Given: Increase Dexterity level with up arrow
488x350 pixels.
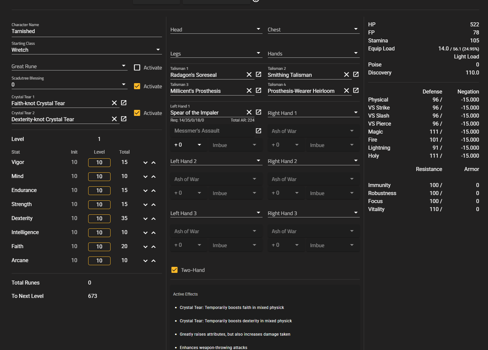Looking at the screenshot, I should pyautogui.click(x=154, y=219).
